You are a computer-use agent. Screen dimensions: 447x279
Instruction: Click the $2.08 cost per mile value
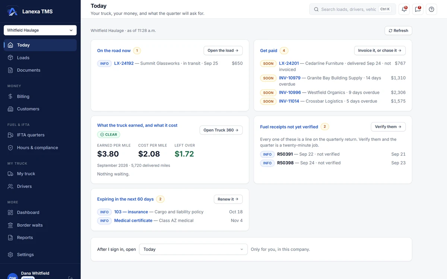(149, 154)
